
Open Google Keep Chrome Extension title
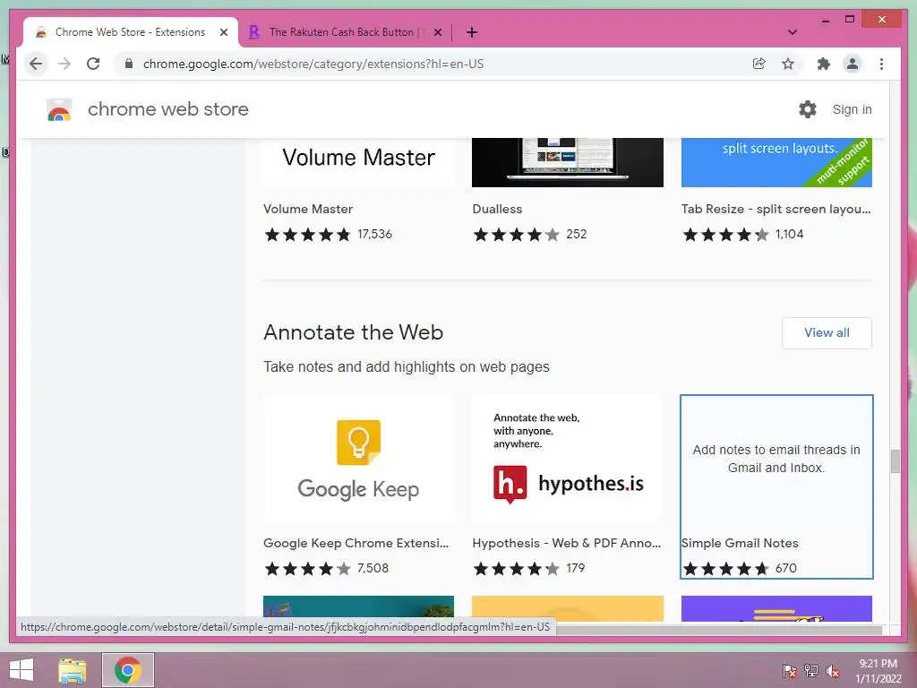[x=356, y=543]
